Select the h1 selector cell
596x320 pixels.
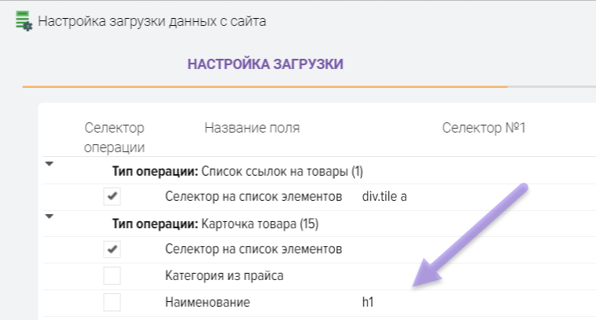(368, 302)
